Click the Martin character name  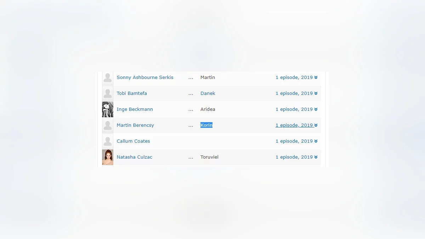click(208, 78)
